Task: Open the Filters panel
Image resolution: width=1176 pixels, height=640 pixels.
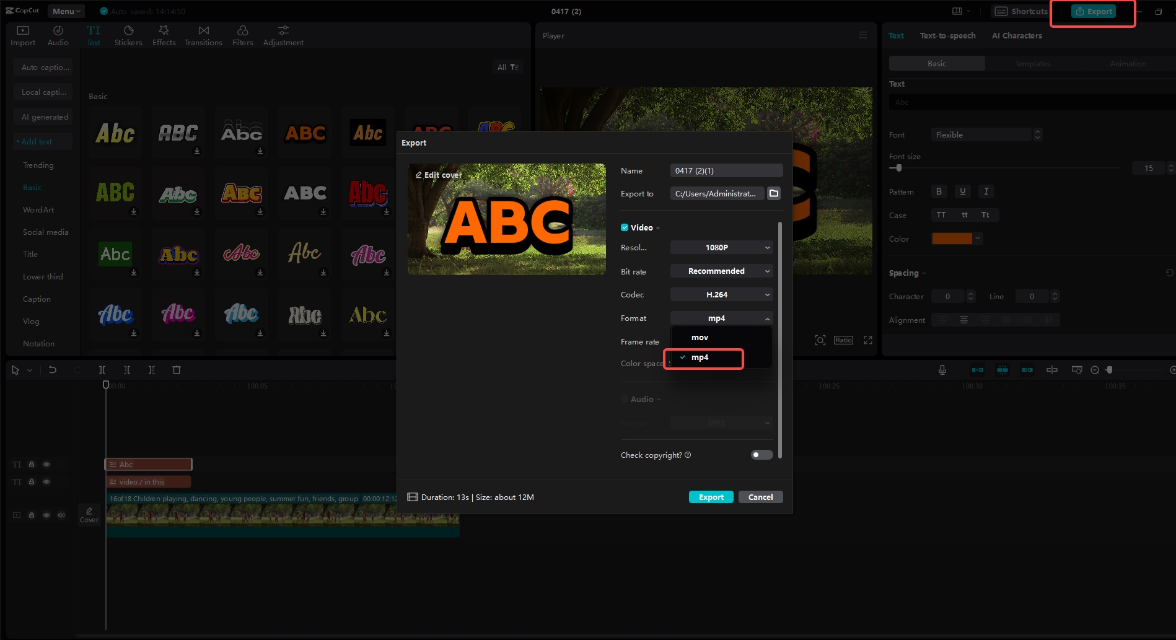Action: click(x=242, y=34)
